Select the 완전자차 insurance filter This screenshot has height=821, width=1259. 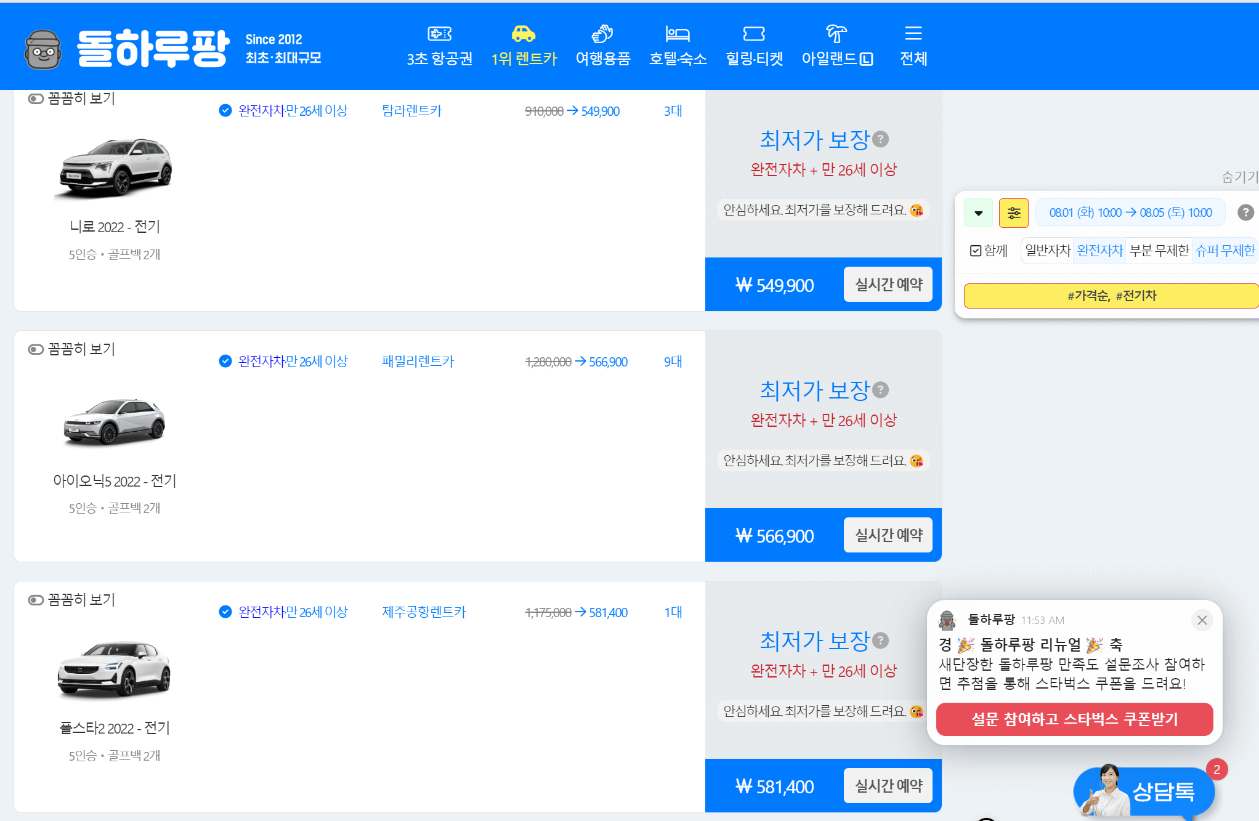click(x=1100, y=251)
